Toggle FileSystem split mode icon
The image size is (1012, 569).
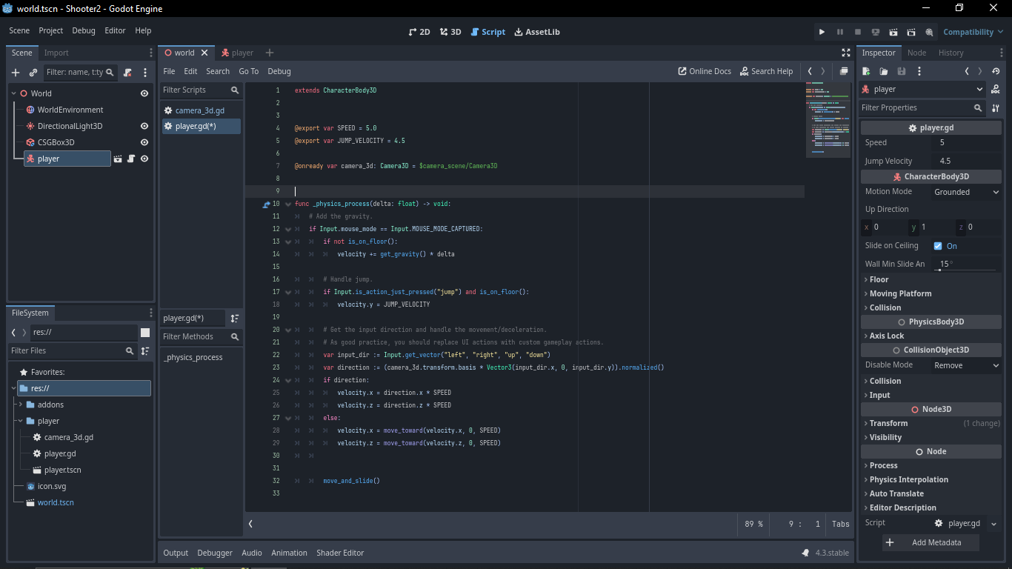[145, 333]
